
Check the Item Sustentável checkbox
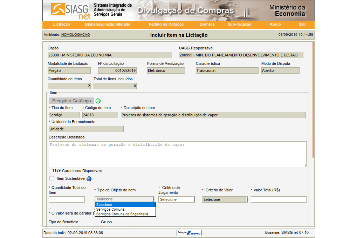tap(52, 178)
